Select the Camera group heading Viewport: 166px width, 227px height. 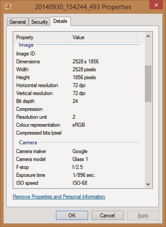pyautogui.click(x=28, y=143)
